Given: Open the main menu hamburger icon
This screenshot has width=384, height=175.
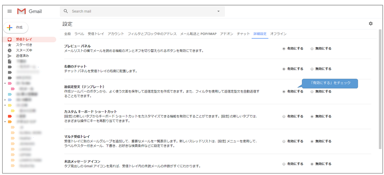Looking at the screenshot, I should (x=9, y=11).
